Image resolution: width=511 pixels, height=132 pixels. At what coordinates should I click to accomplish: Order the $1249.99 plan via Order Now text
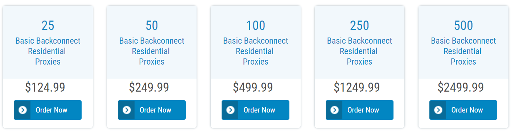point(363,110)
